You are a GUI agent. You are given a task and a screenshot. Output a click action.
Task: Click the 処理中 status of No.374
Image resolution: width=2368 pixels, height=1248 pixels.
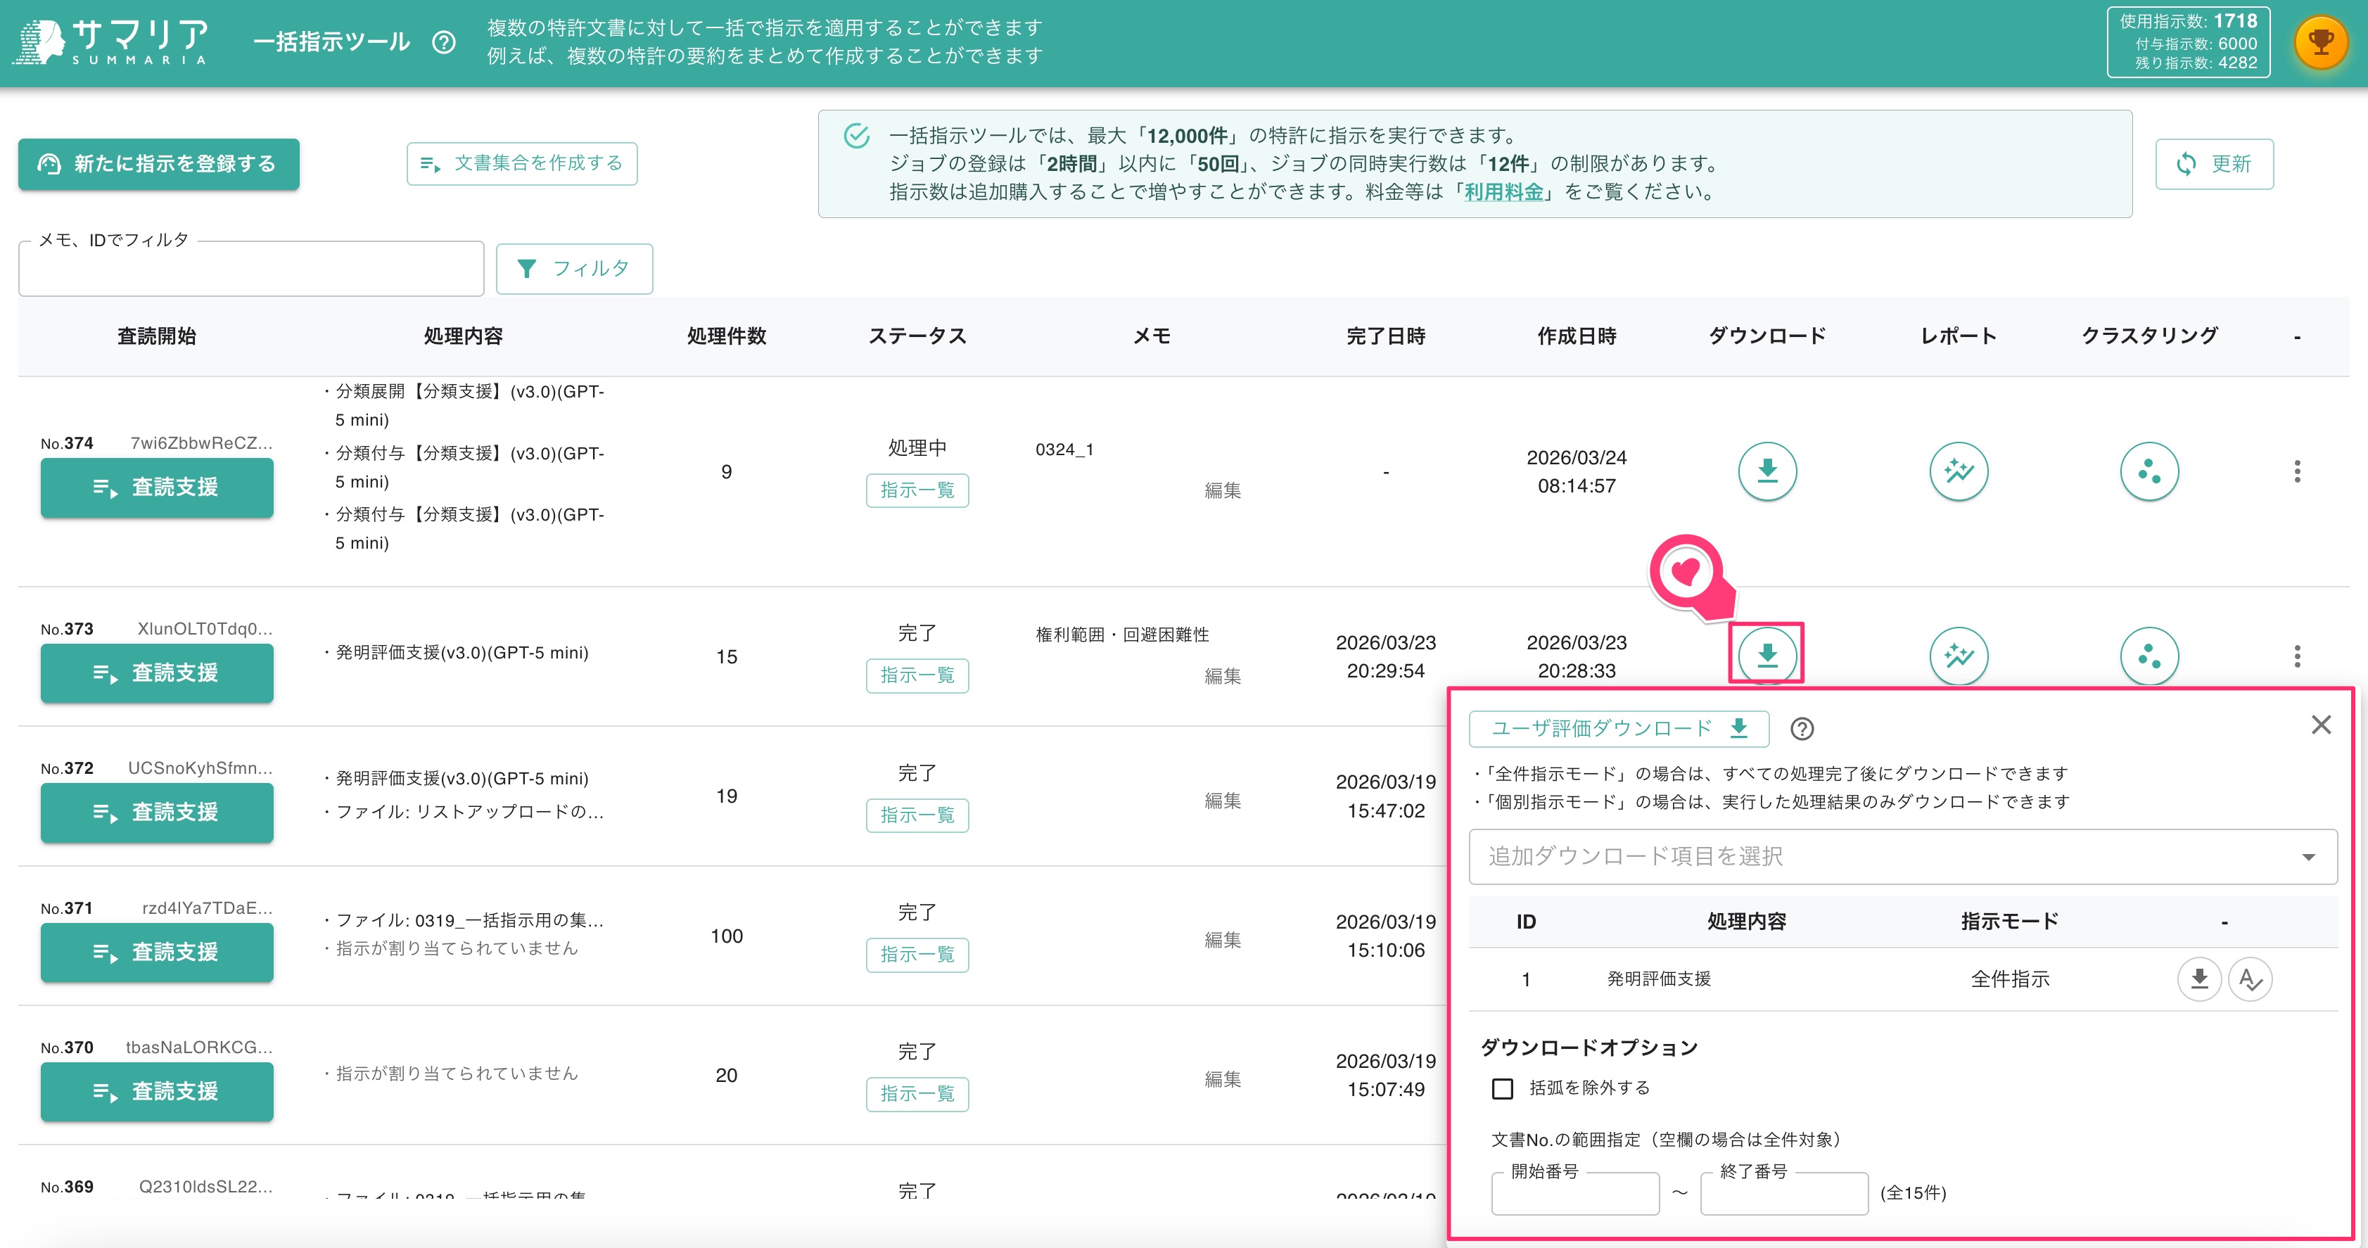coord(917,447)
